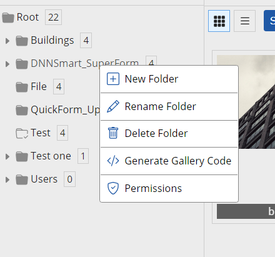Expand the Users folder arrow

[x=7, y=179]
